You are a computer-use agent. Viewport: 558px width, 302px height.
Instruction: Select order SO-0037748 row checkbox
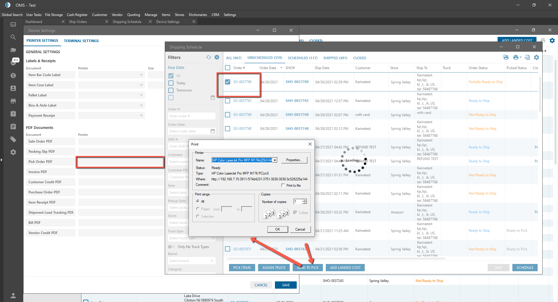(x=228, y=129)
